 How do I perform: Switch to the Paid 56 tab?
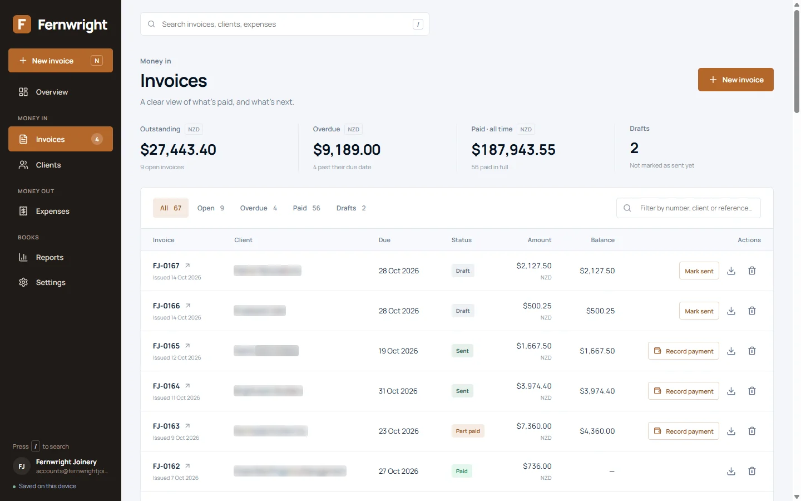[306, 208]
